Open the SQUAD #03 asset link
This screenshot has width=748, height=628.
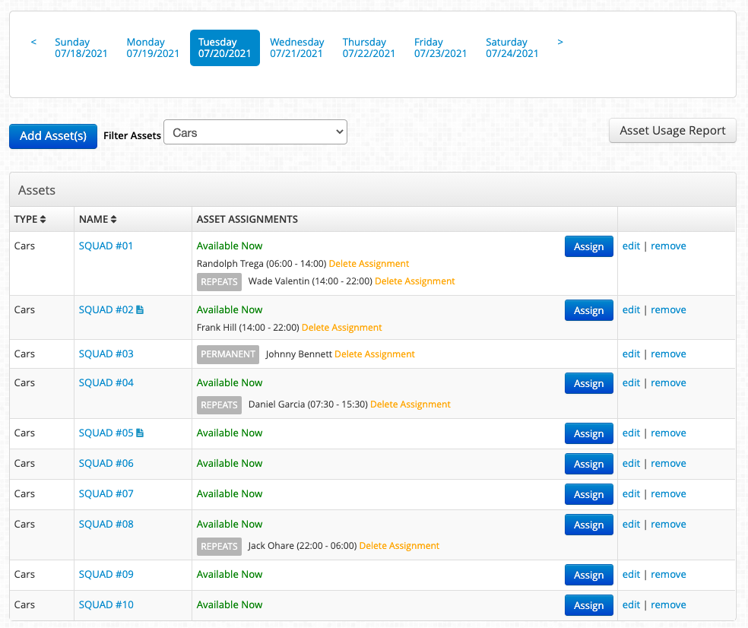coord(106,354)
